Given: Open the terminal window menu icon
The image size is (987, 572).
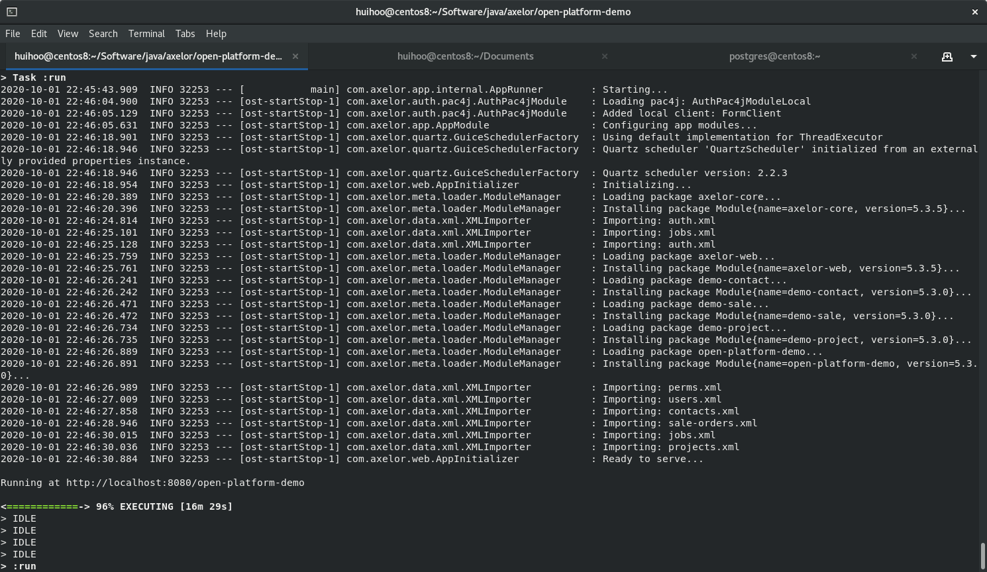Looking at the screenshot, I should [12, 12].
